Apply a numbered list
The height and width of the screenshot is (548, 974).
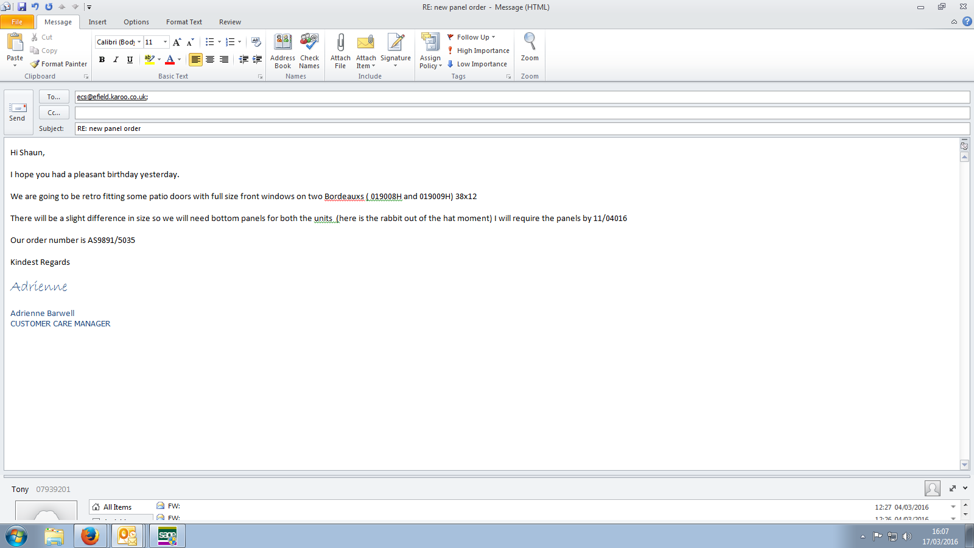point(229,42)
